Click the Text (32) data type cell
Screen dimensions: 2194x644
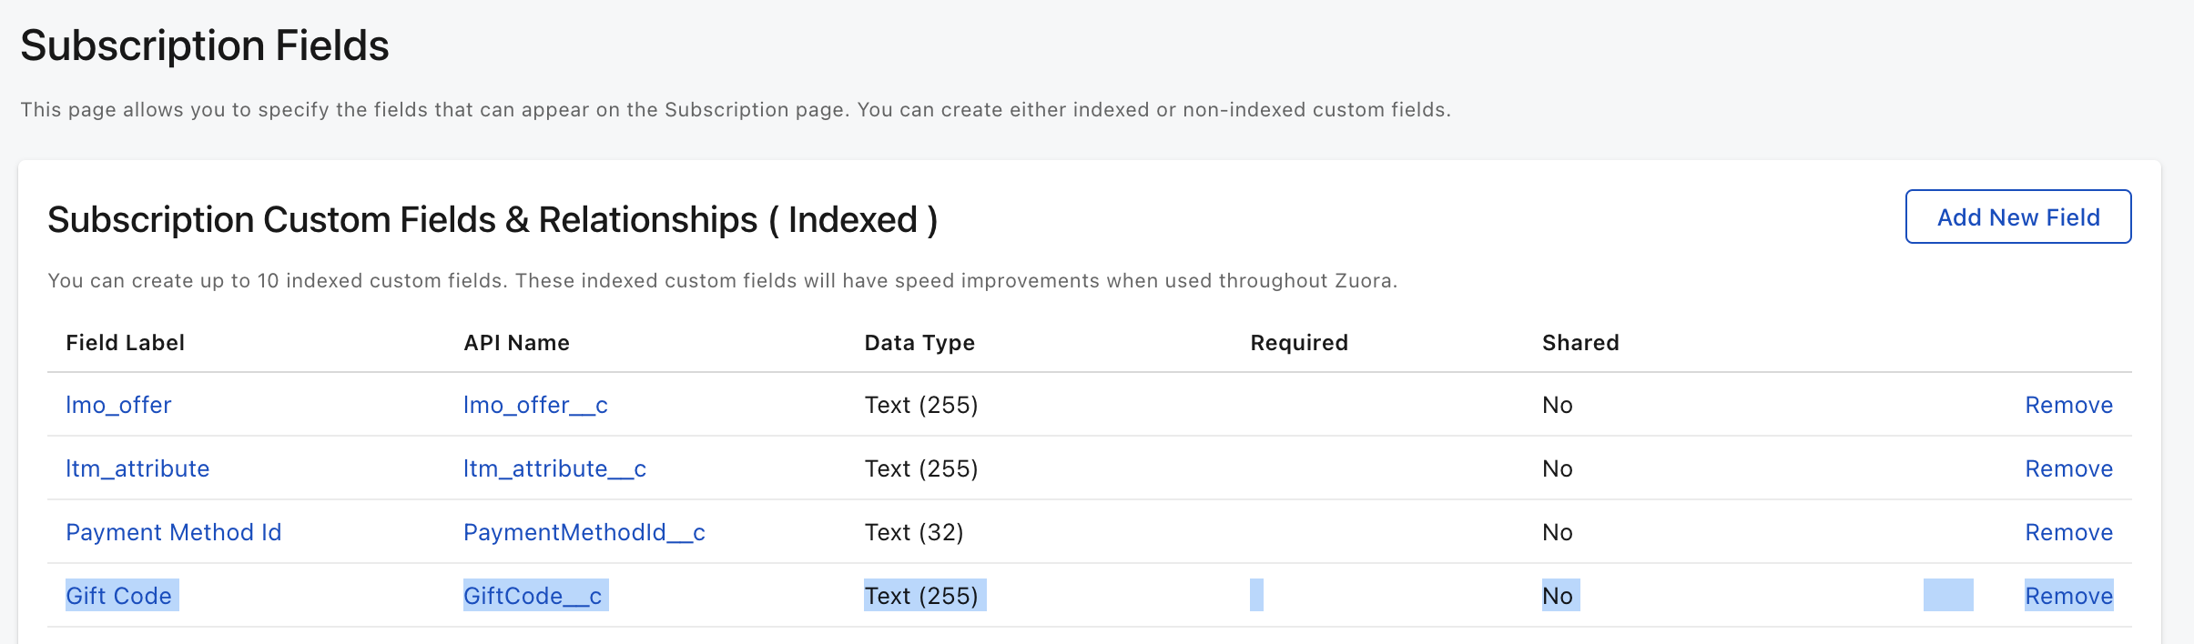click(913, 533)
